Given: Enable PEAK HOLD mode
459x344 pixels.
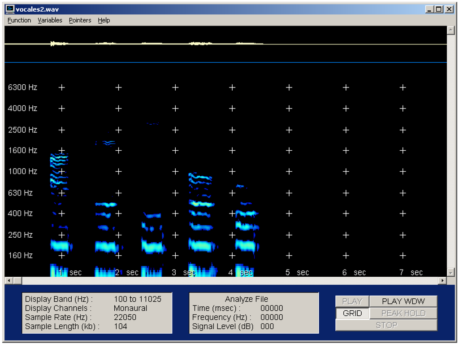Looking at the screenshot, I should [x=403, y=313].
